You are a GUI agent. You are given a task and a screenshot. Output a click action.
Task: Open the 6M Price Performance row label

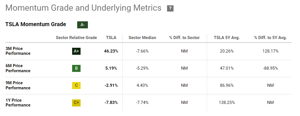point(18,68)
